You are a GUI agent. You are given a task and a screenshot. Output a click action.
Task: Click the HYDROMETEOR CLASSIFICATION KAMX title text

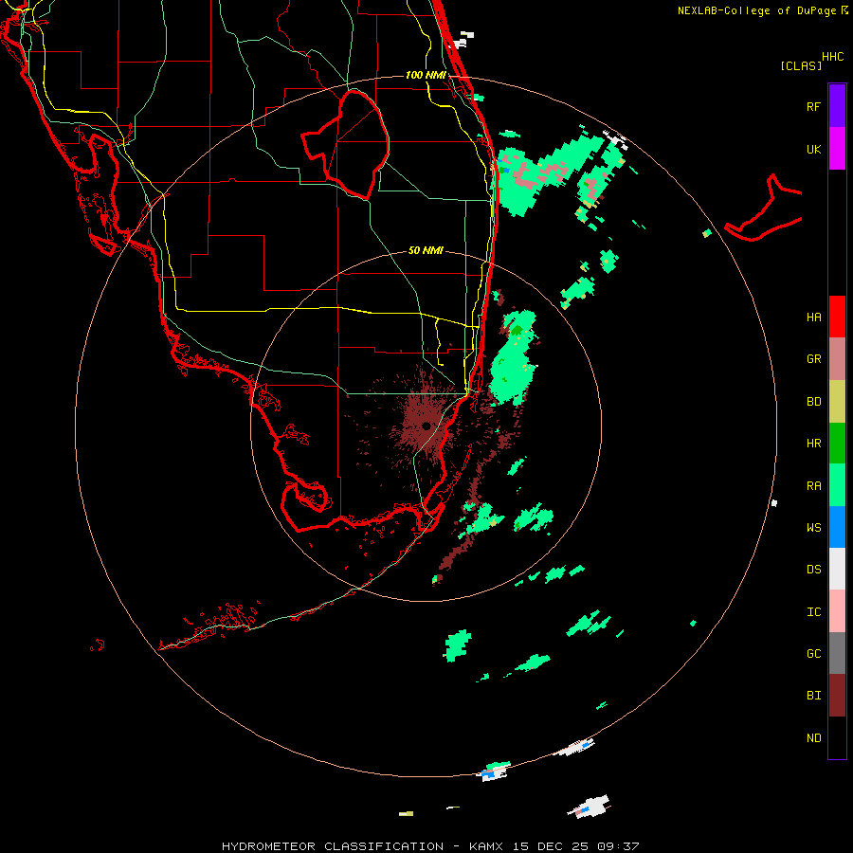430,846
